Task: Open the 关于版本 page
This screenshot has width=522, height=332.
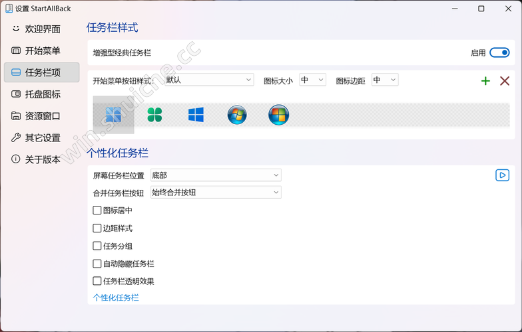Action: coord(41,159)
